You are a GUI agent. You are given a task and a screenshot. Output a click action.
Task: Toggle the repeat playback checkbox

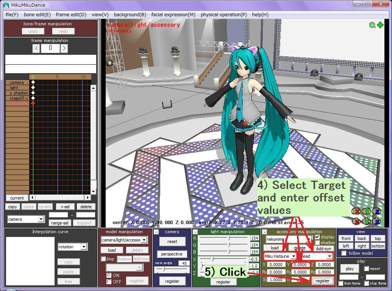click(367, 269)
